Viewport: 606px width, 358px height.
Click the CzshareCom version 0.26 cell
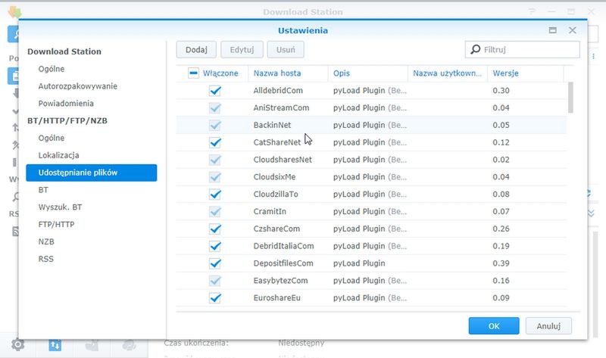coord(501,229)
